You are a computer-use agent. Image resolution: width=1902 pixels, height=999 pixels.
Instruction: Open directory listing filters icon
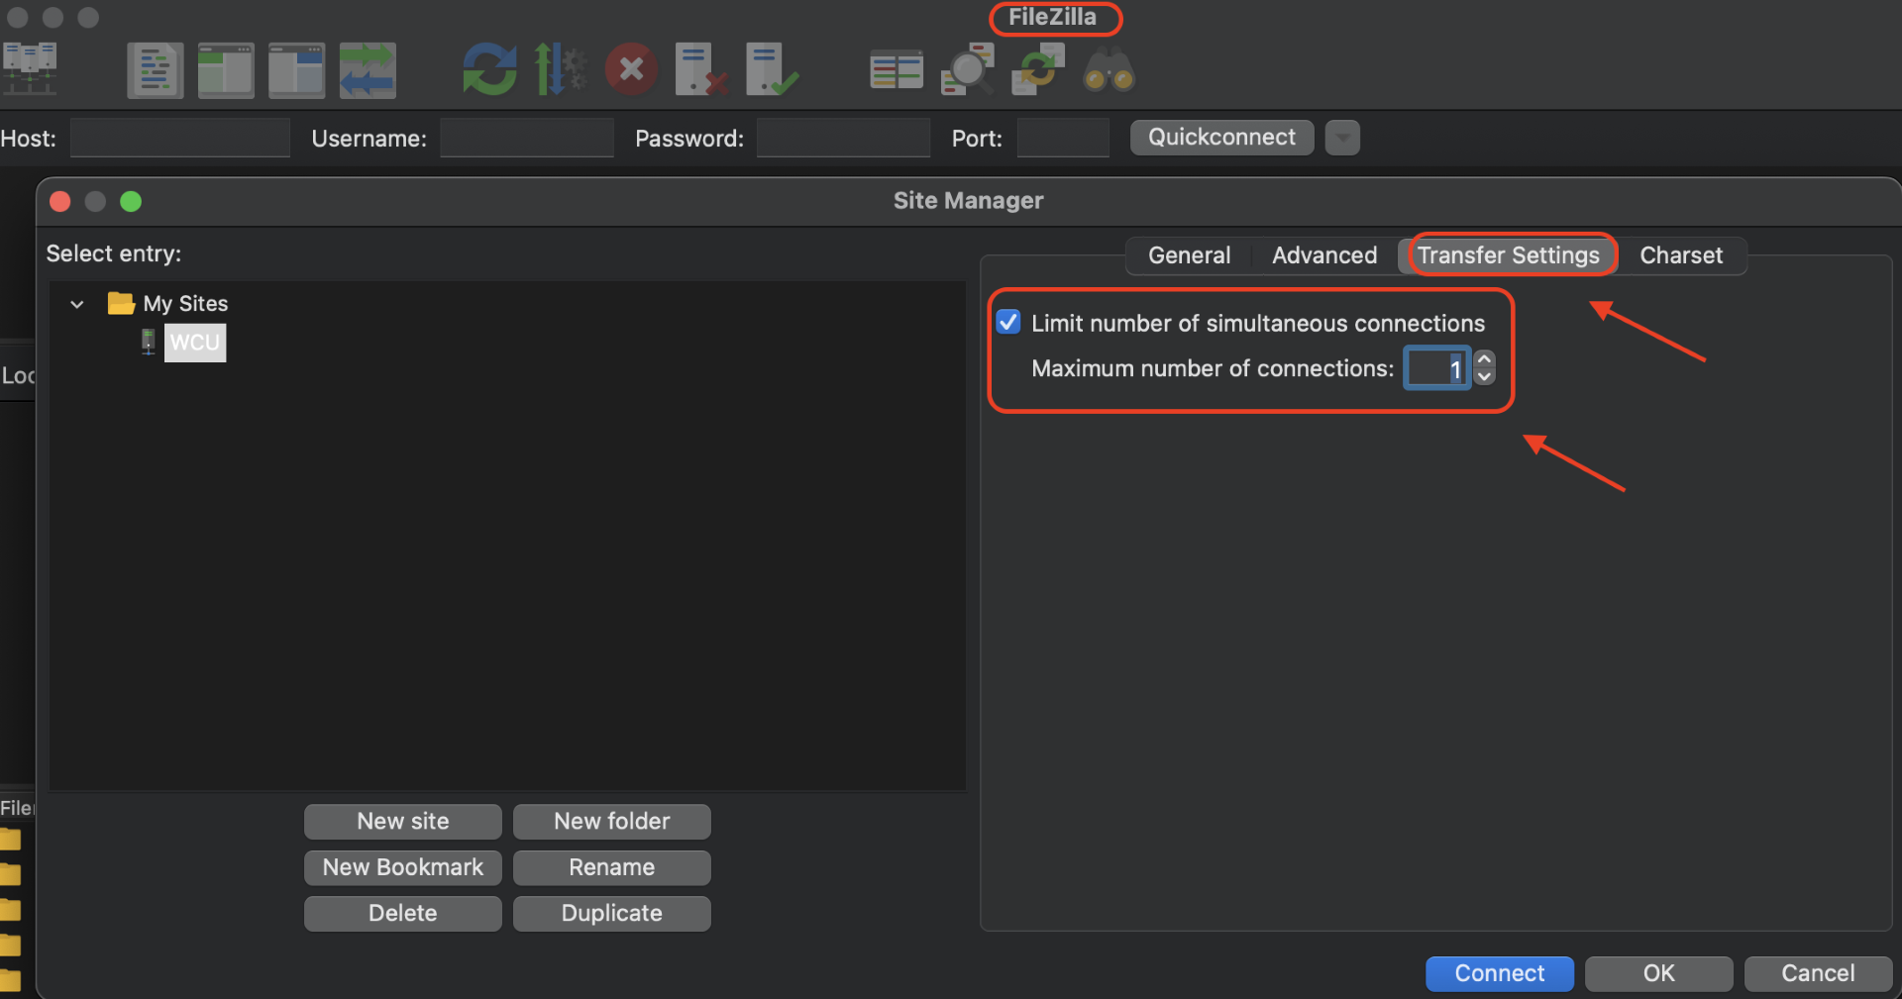point(897,70)
